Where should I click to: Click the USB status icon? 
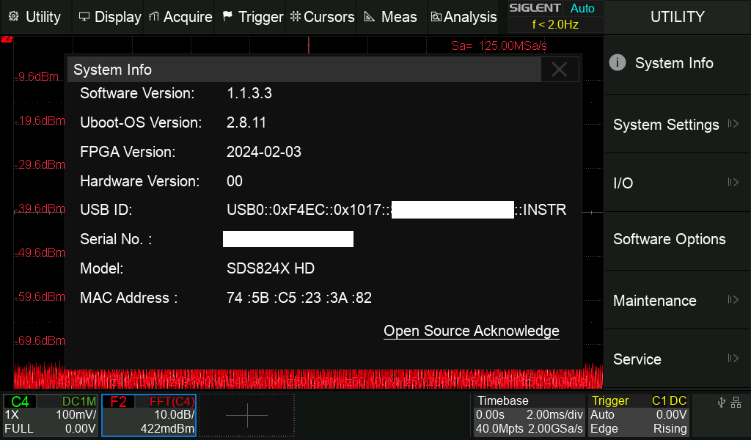(x=722, y=403)
